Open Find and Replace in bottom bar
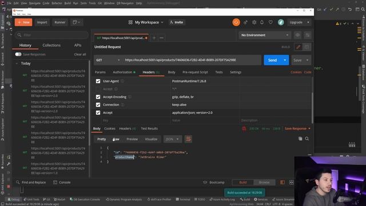The width and height of the screenshot is (366, 206). point(31,183)
